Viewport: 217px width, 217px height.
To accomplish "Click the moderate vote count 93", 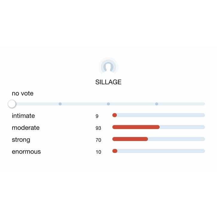I will pyautogui.click(x=98, y=128).
